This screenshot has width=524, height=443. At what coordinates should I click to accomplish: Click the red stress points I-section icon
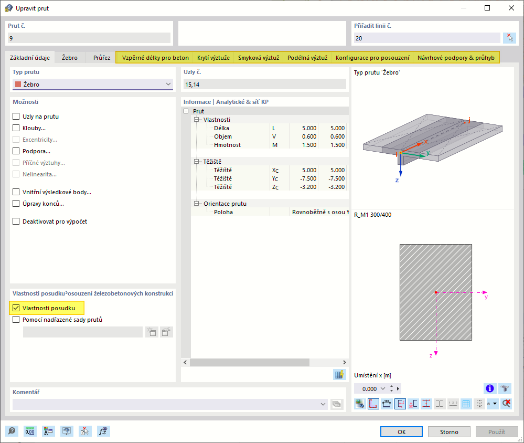point(426,404)
